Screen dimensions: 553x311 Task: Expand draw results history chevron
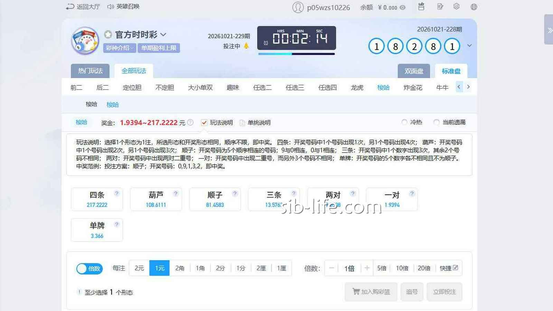(x=469, y=46)
